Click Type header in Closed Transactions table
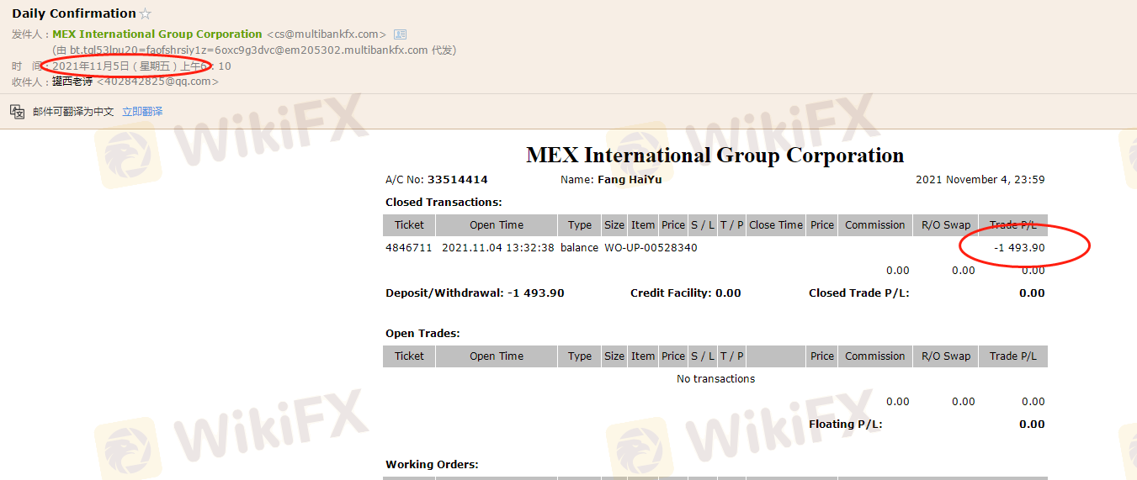The image size is (1137, 480). (x=580, y=225)
